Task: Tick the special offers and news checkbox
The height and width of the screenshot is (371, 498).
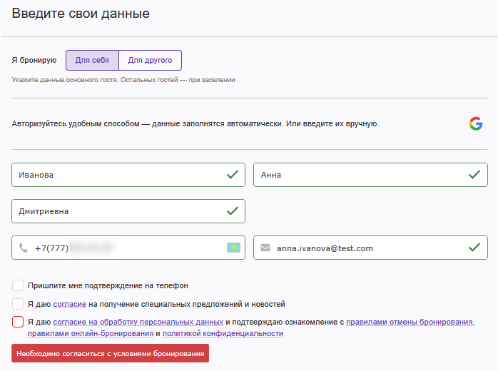Action: 18,304
